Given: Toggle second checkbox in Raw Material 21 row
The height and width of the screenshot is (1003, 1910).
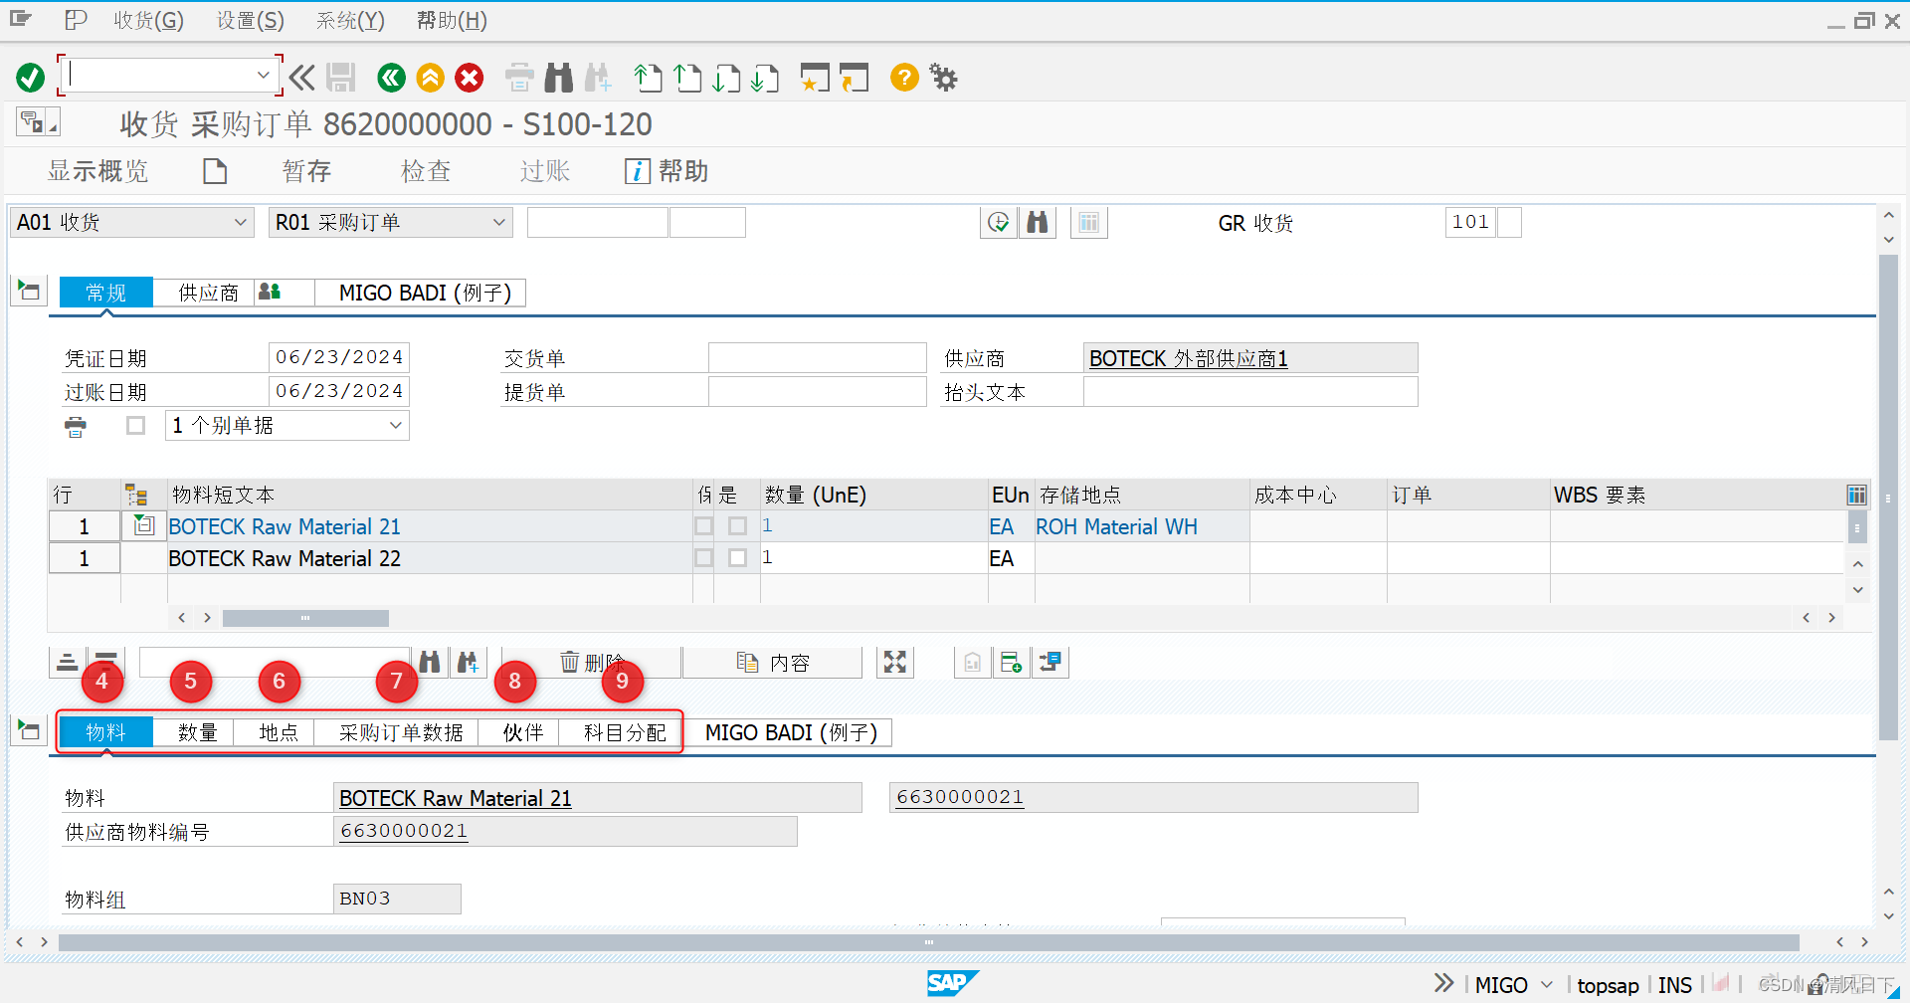Looking at the screenshot, I should pos(737,526).
